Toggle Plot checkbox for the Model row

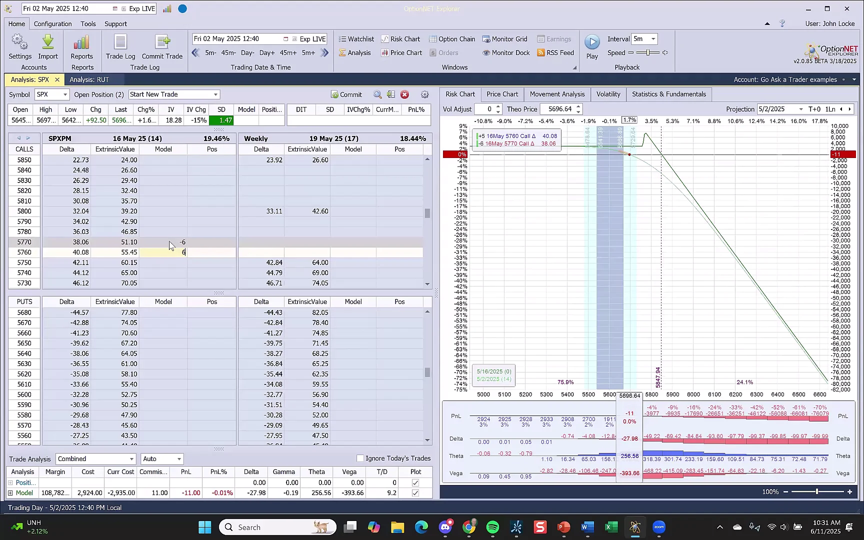[x=415, y=493]
